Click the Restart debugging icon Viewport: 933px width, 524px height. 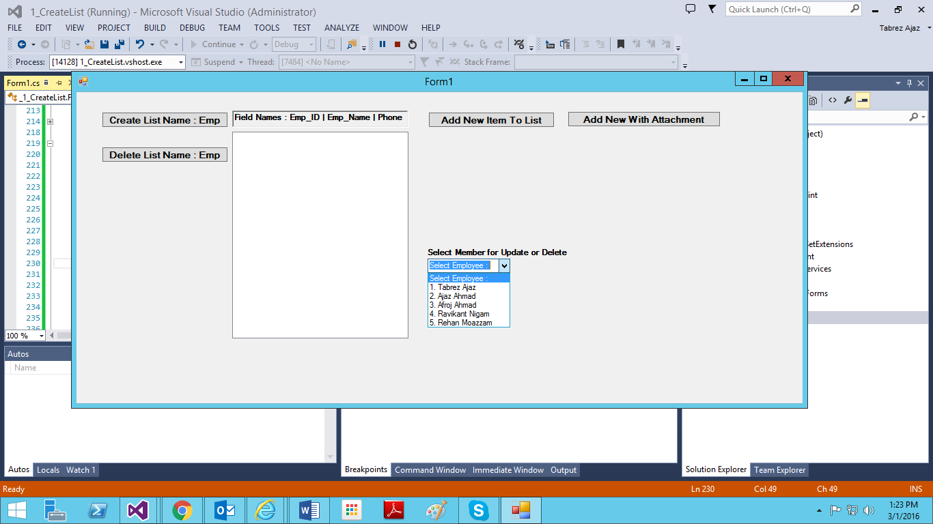pyautogui.click(x=413, y=44)
